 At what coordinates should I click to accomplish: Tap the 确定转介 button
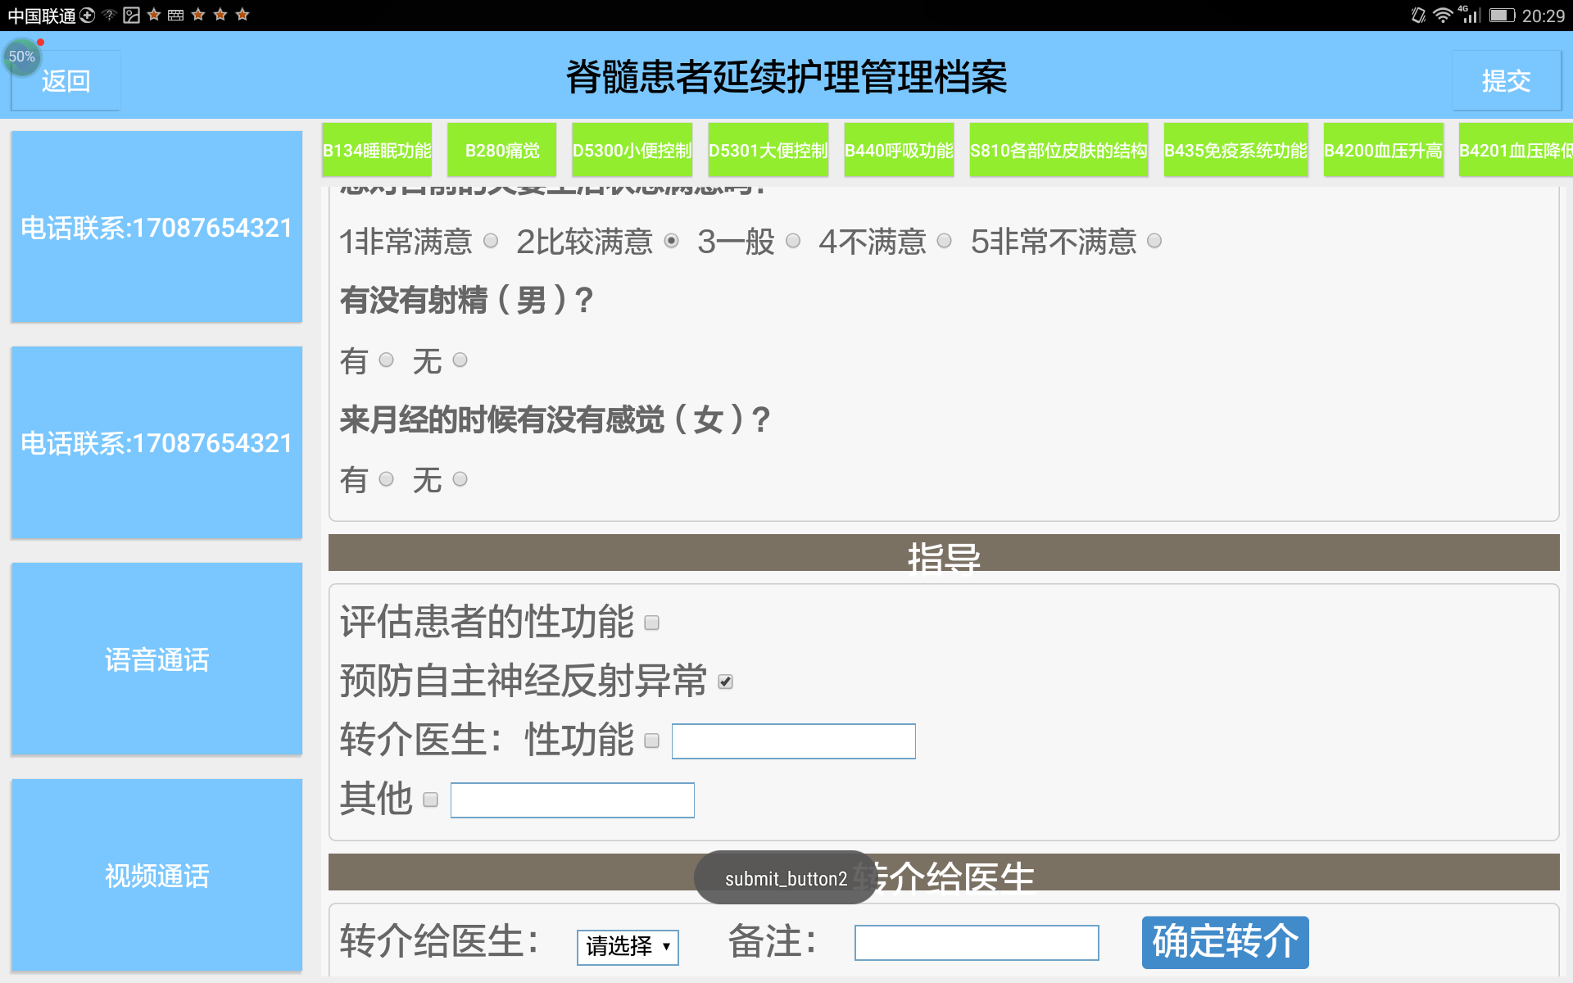(x=1226, y=942)
